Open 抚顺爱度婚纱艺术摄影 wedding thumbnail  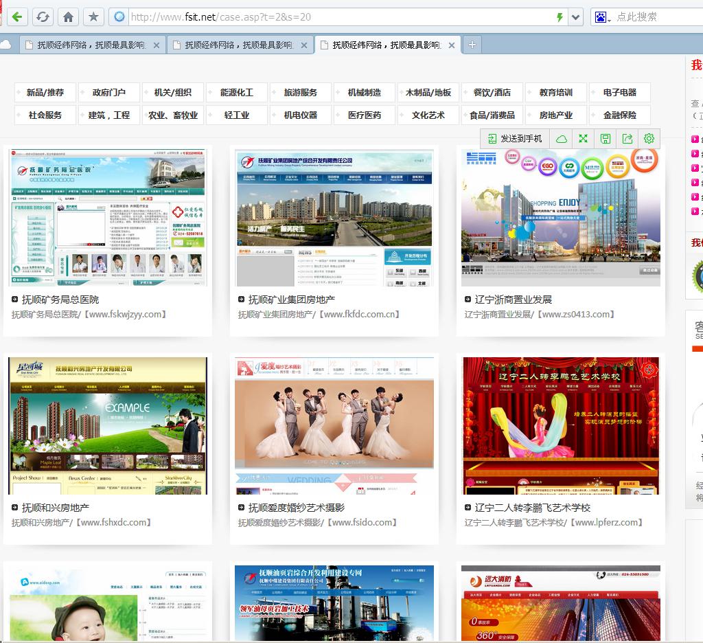click(334, 426)
